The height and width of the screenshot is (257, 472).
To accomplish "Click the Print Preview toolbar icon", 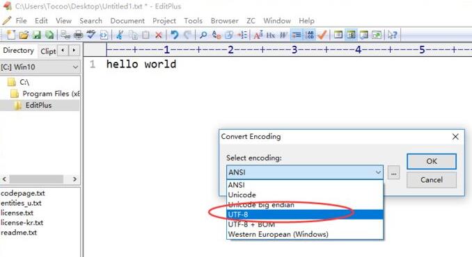I will pyautogui.click(x=65, y=35).
